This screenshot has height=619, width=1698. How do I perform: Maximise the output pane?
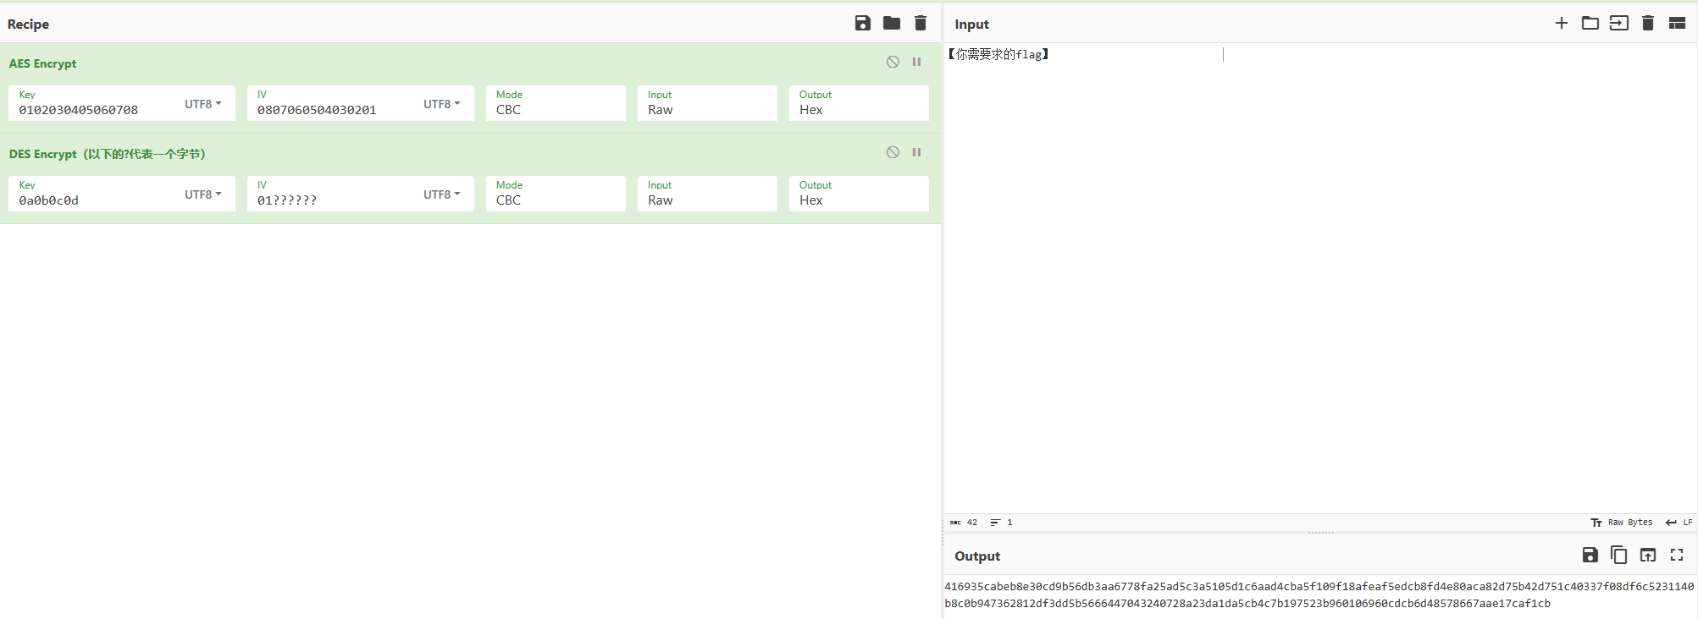pos(1677,555)
